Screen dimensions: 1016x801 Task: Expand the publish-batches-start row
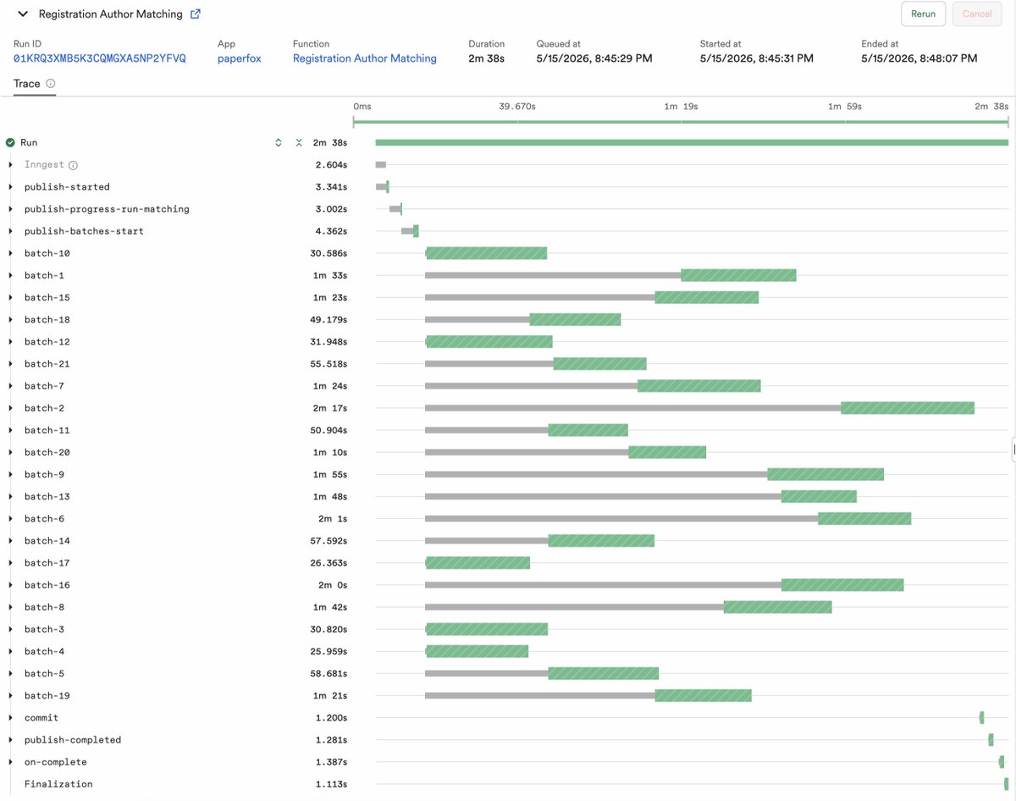[11, 231]
